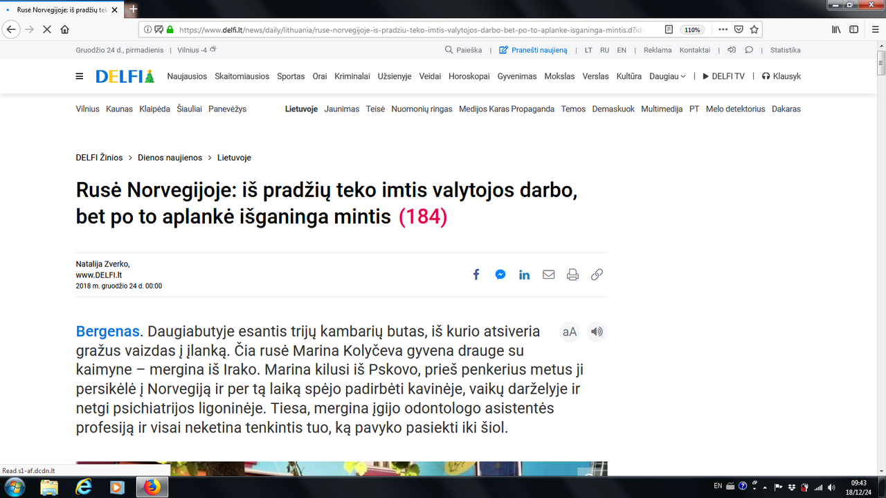This screenshot has width=886, height=498.
Task: Show site information for delfi.lt
Action: pyautogui.click(x=147, y=30)
